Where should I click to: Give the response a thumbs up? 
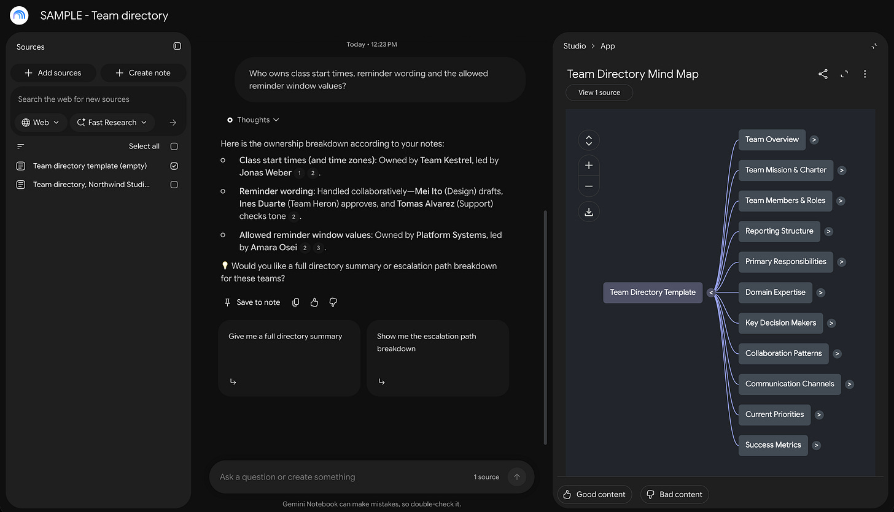pos(314,302)
